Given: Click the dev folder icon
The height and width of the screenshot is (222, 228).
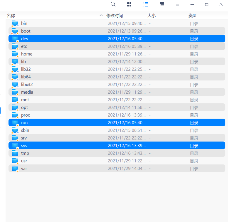Looking at the screenshot, I should [15, 39].
